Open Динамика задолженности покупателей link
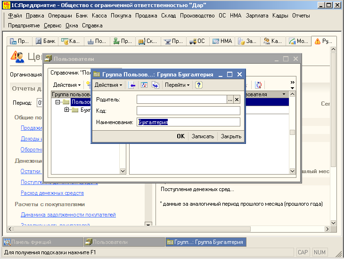 [x=68, y=215]
